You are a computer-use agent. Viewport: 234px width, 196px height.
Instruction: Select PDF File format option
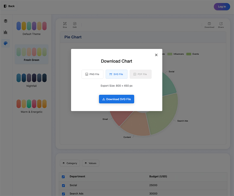coord(140,74)
